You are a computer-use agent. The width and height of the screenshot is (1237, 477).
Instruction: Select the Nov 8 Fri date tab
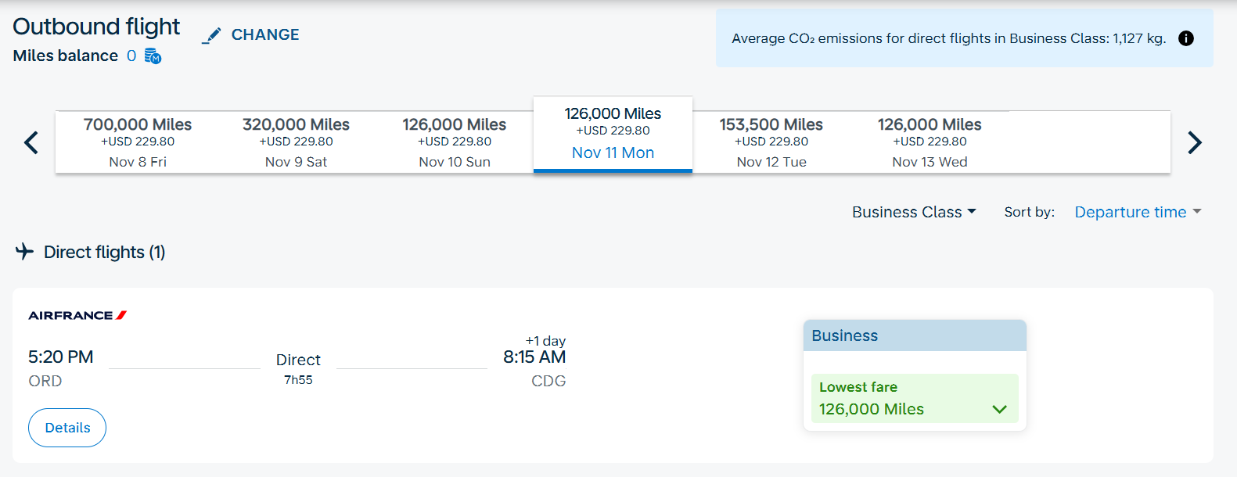[138, 142]
